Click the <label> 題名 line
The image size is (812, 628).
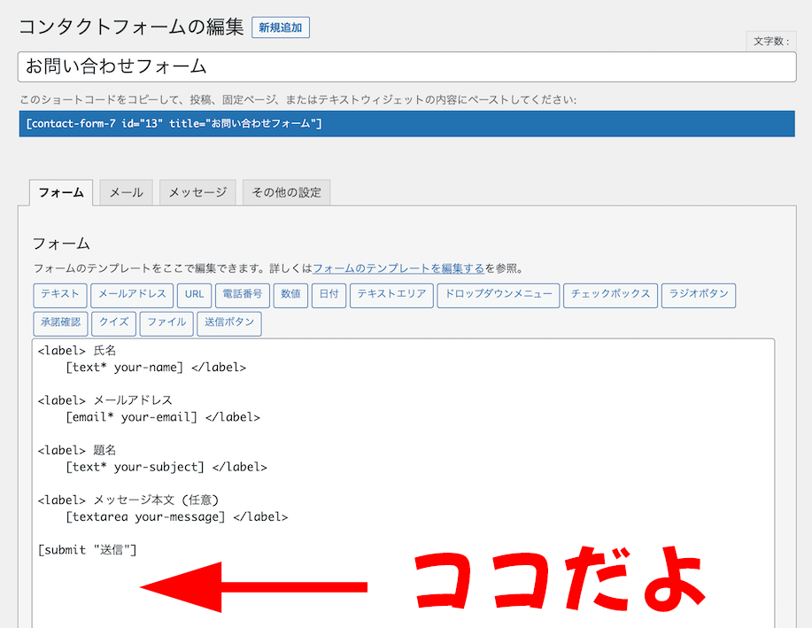[77, 450]
